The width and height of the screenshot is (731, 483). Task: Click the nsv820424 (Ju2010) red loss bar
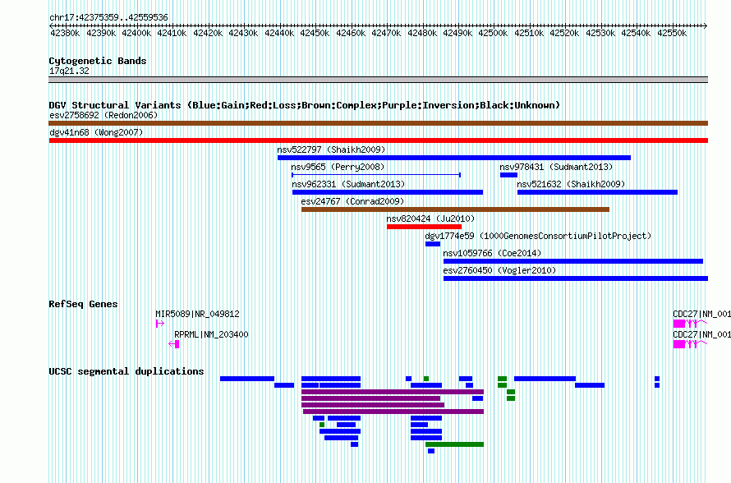point(424,227)
